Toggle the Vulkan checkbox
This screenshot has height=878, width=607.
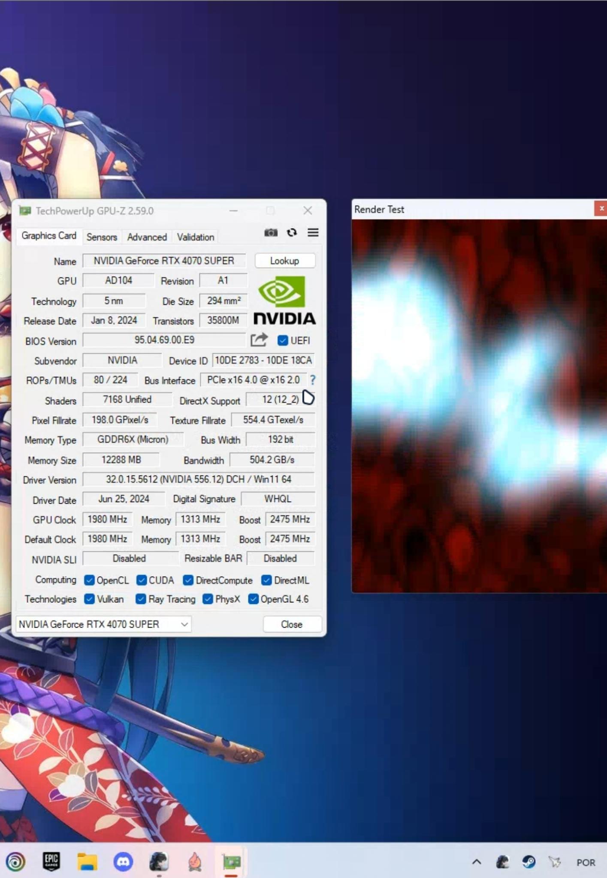tap(89, 599)
